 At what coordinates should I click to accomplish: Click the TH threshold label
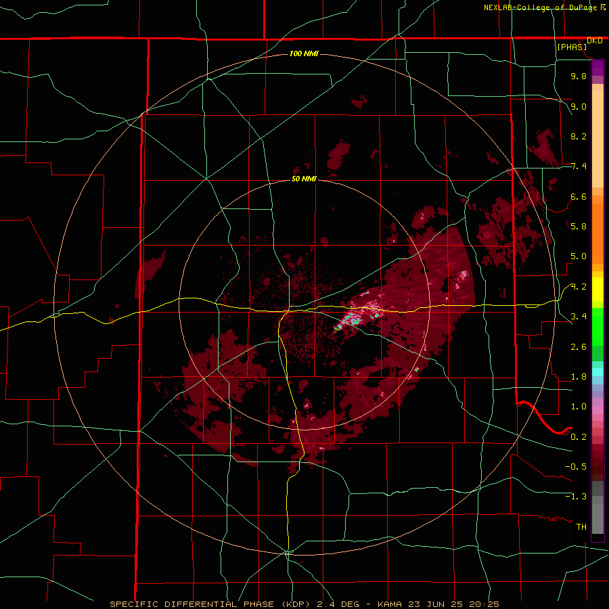pos(581,526)
